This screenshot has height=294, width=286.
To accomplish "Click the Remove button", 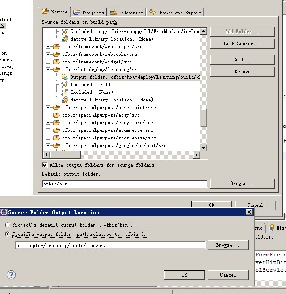I will [242, 72].
